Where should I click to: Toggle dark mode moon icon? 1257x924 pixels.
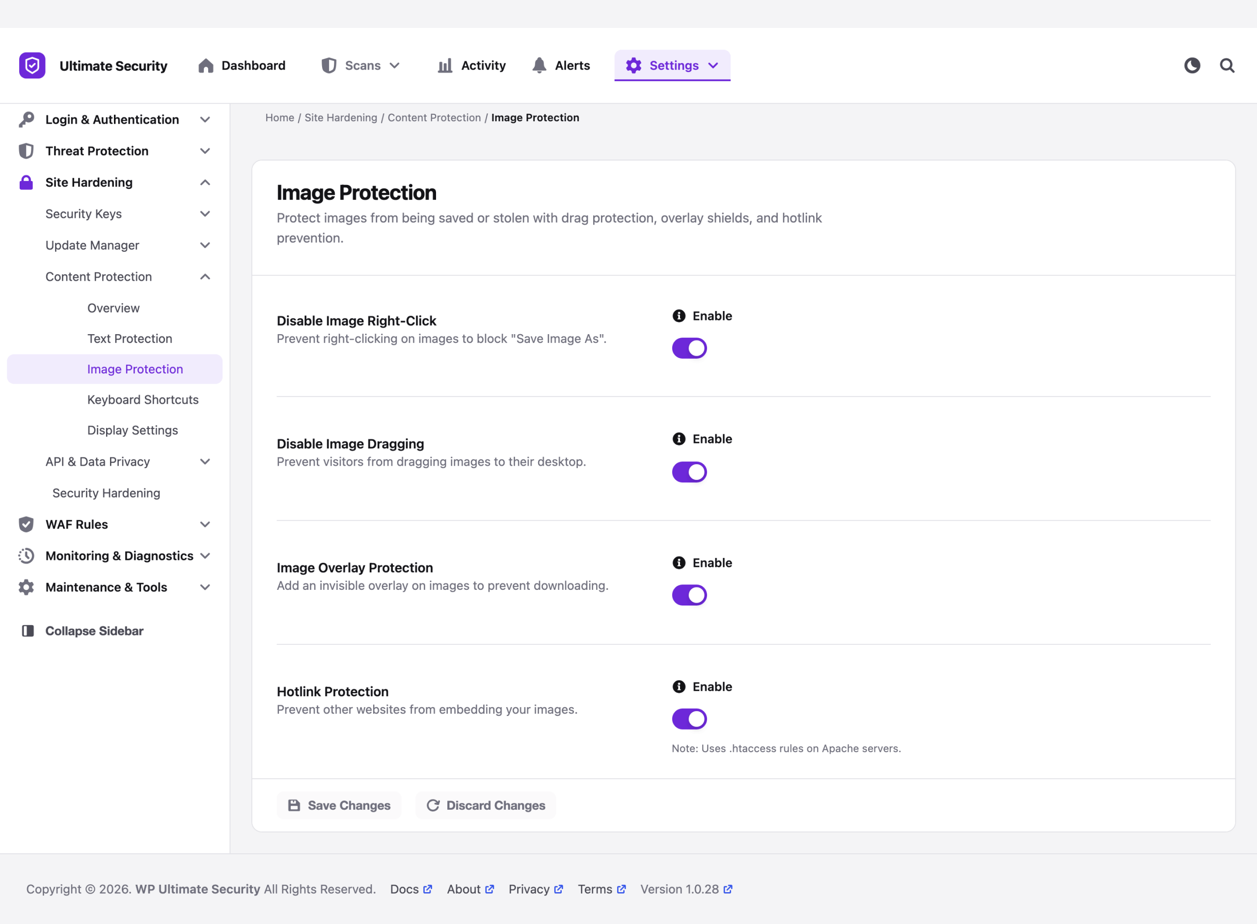[x=1192, y=65]
